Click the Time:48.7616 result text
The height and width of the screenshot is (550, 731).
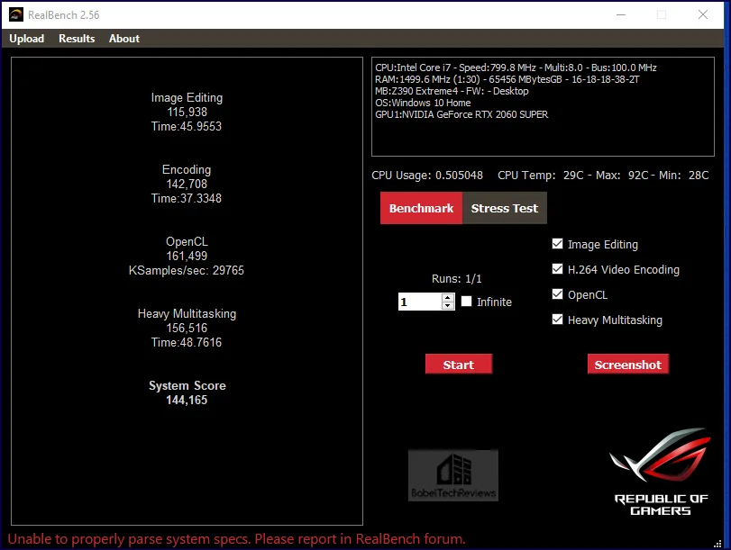pyautogui.click(x=187, y=342)
